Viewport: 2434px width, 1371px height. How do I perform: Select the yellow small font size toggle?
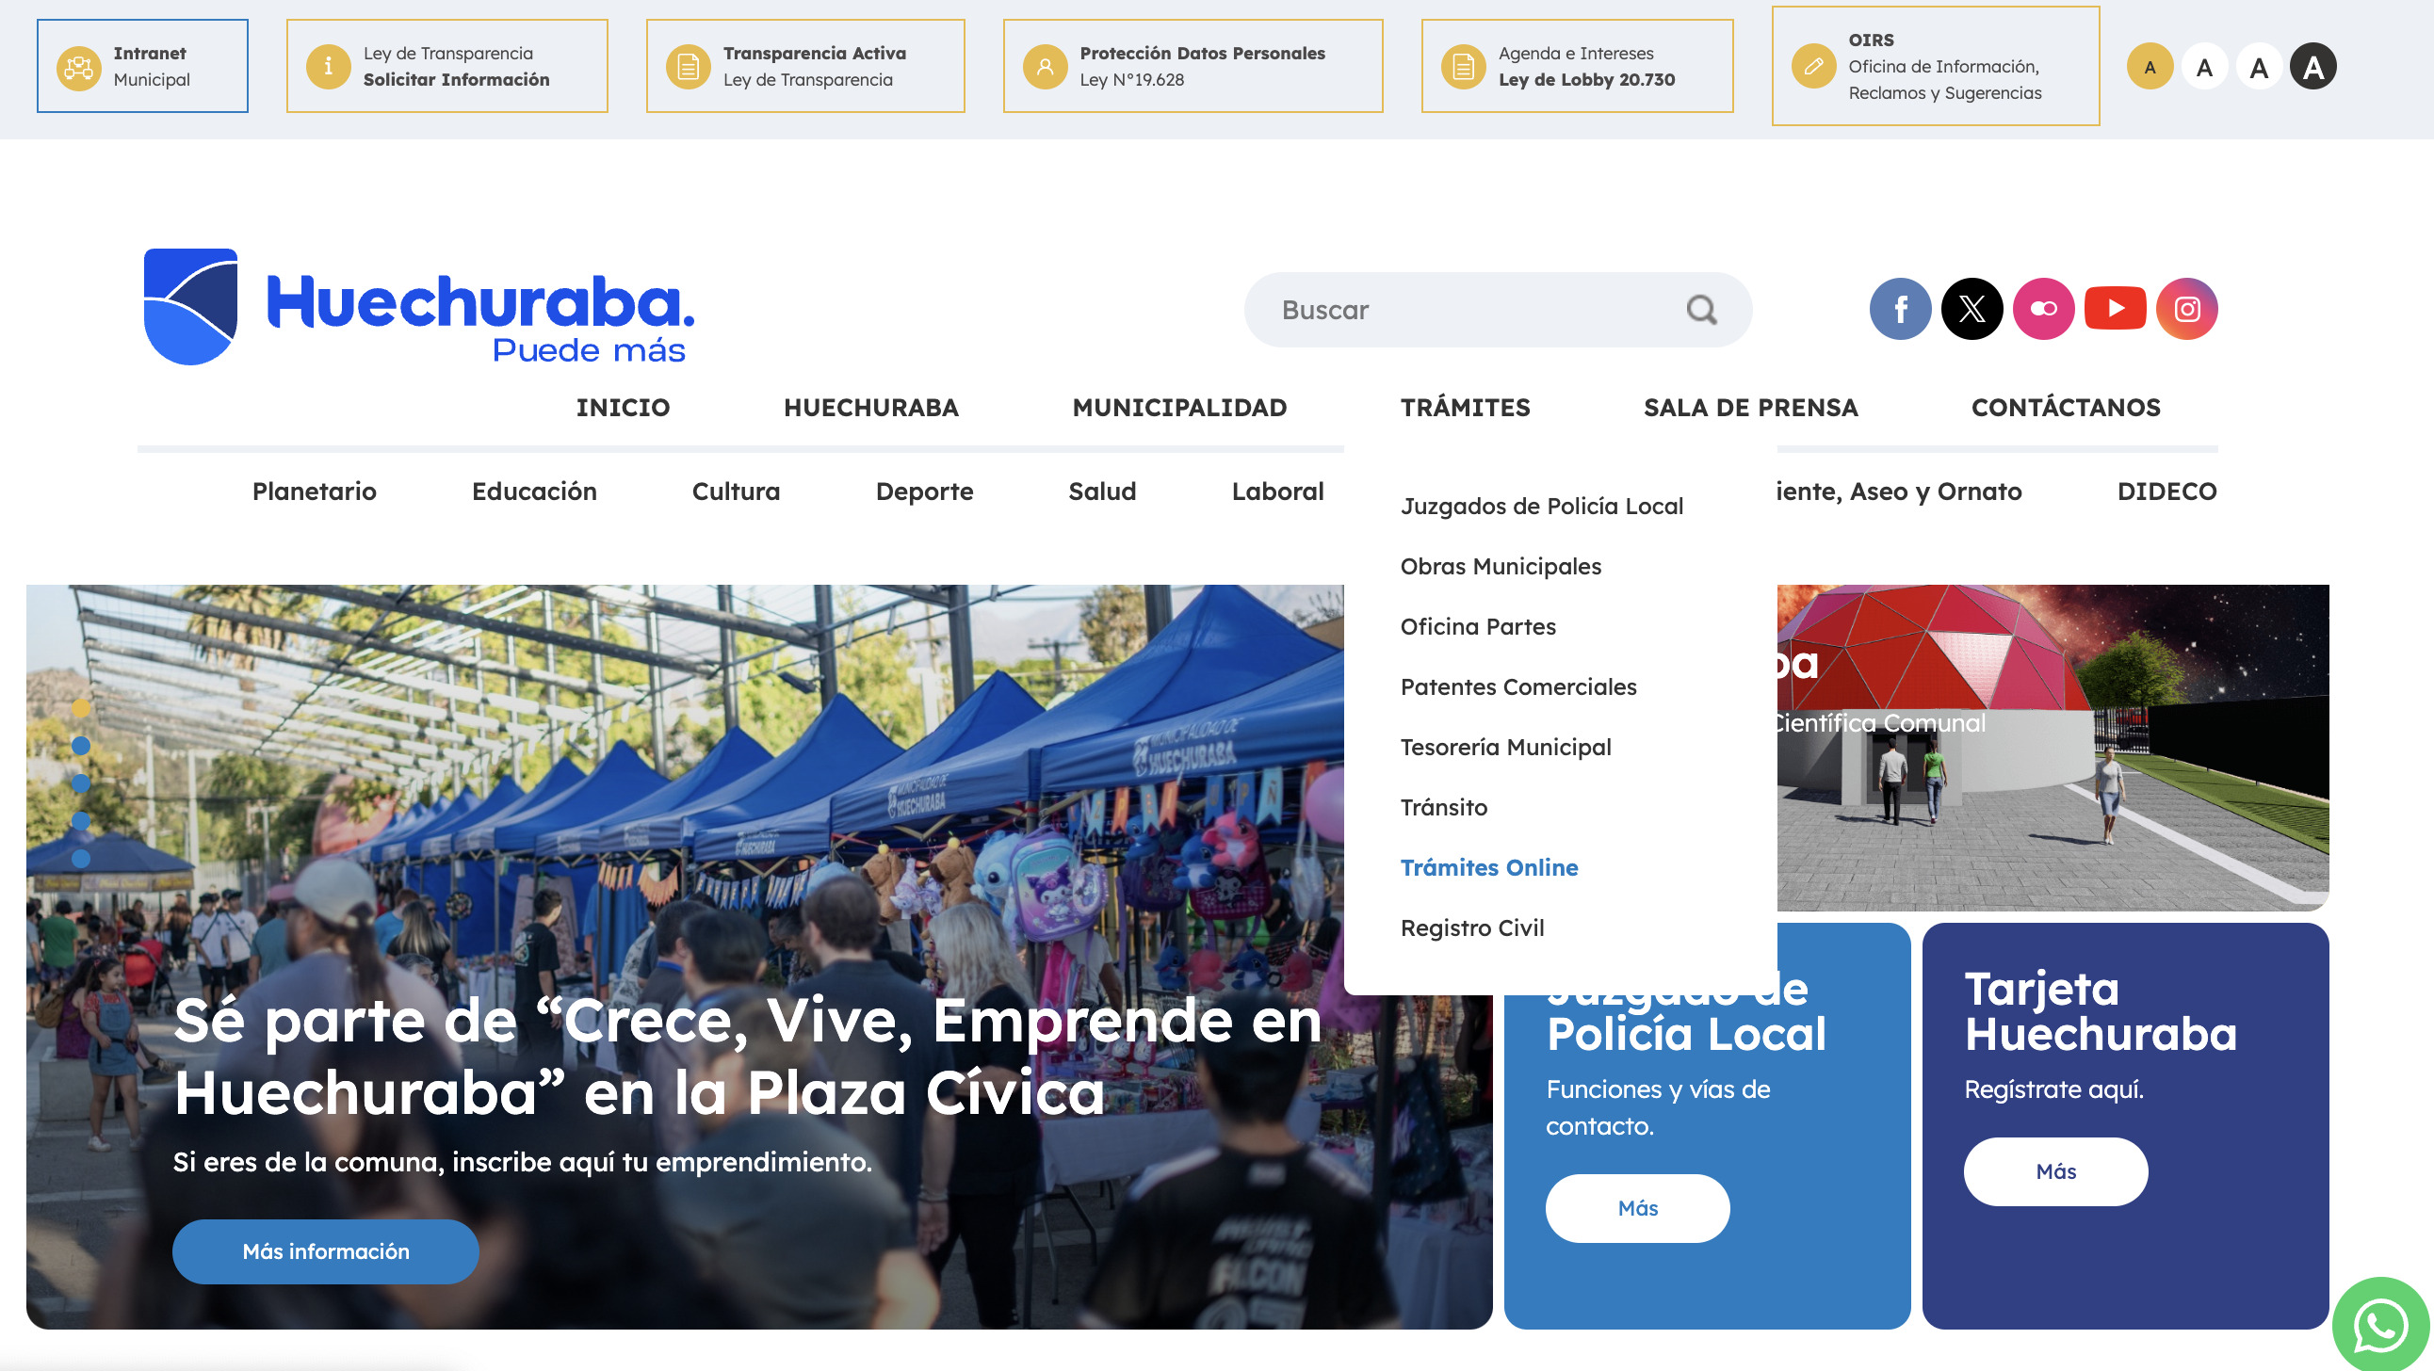click(2150, 67)
